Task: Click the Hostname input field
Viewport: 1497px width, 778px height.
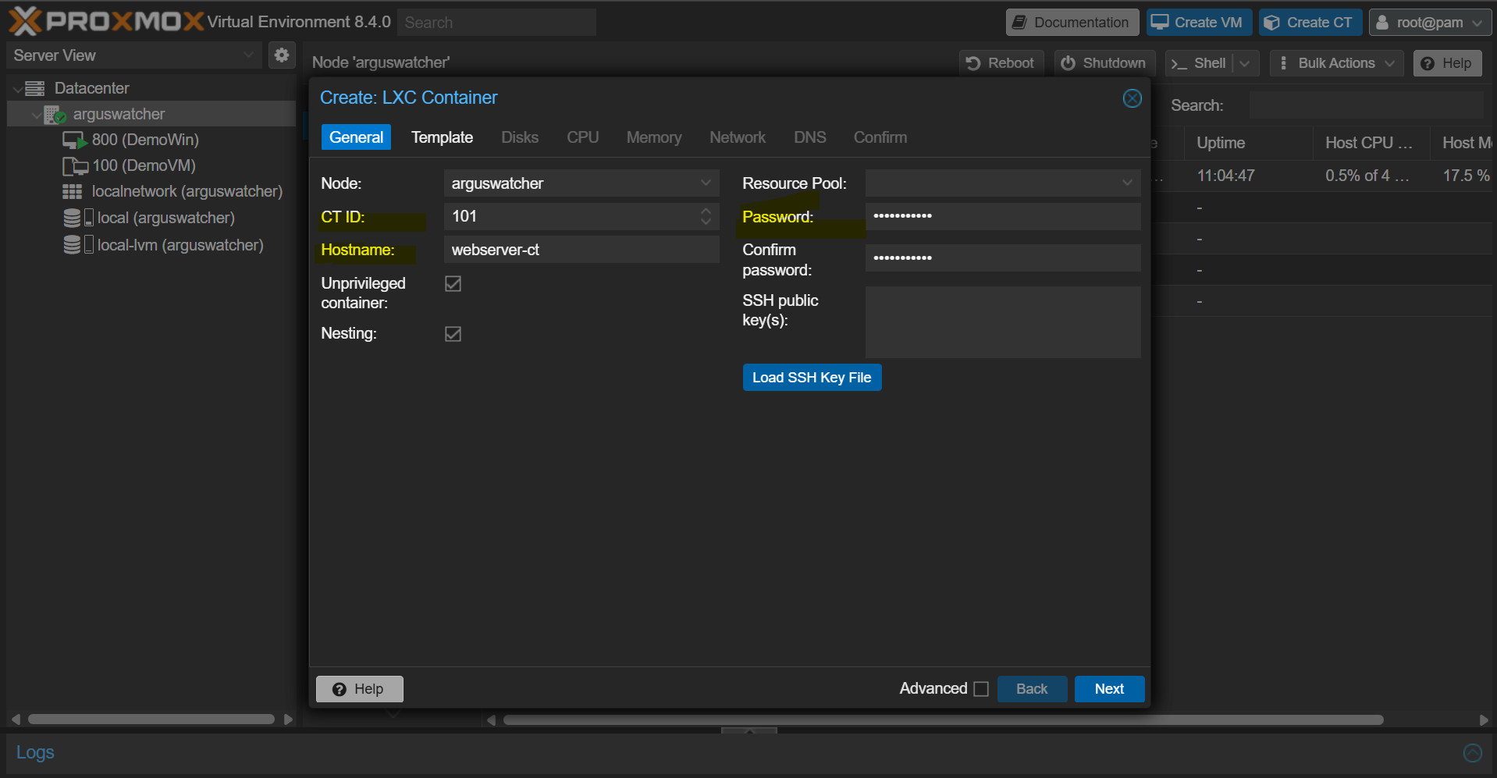Action: (581, 250)
